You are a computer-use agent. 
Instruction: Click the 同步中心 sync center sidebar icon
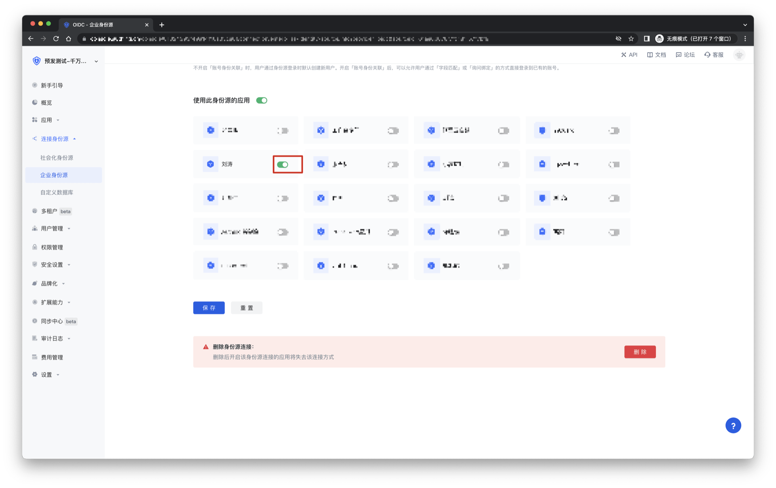point(34,321)
